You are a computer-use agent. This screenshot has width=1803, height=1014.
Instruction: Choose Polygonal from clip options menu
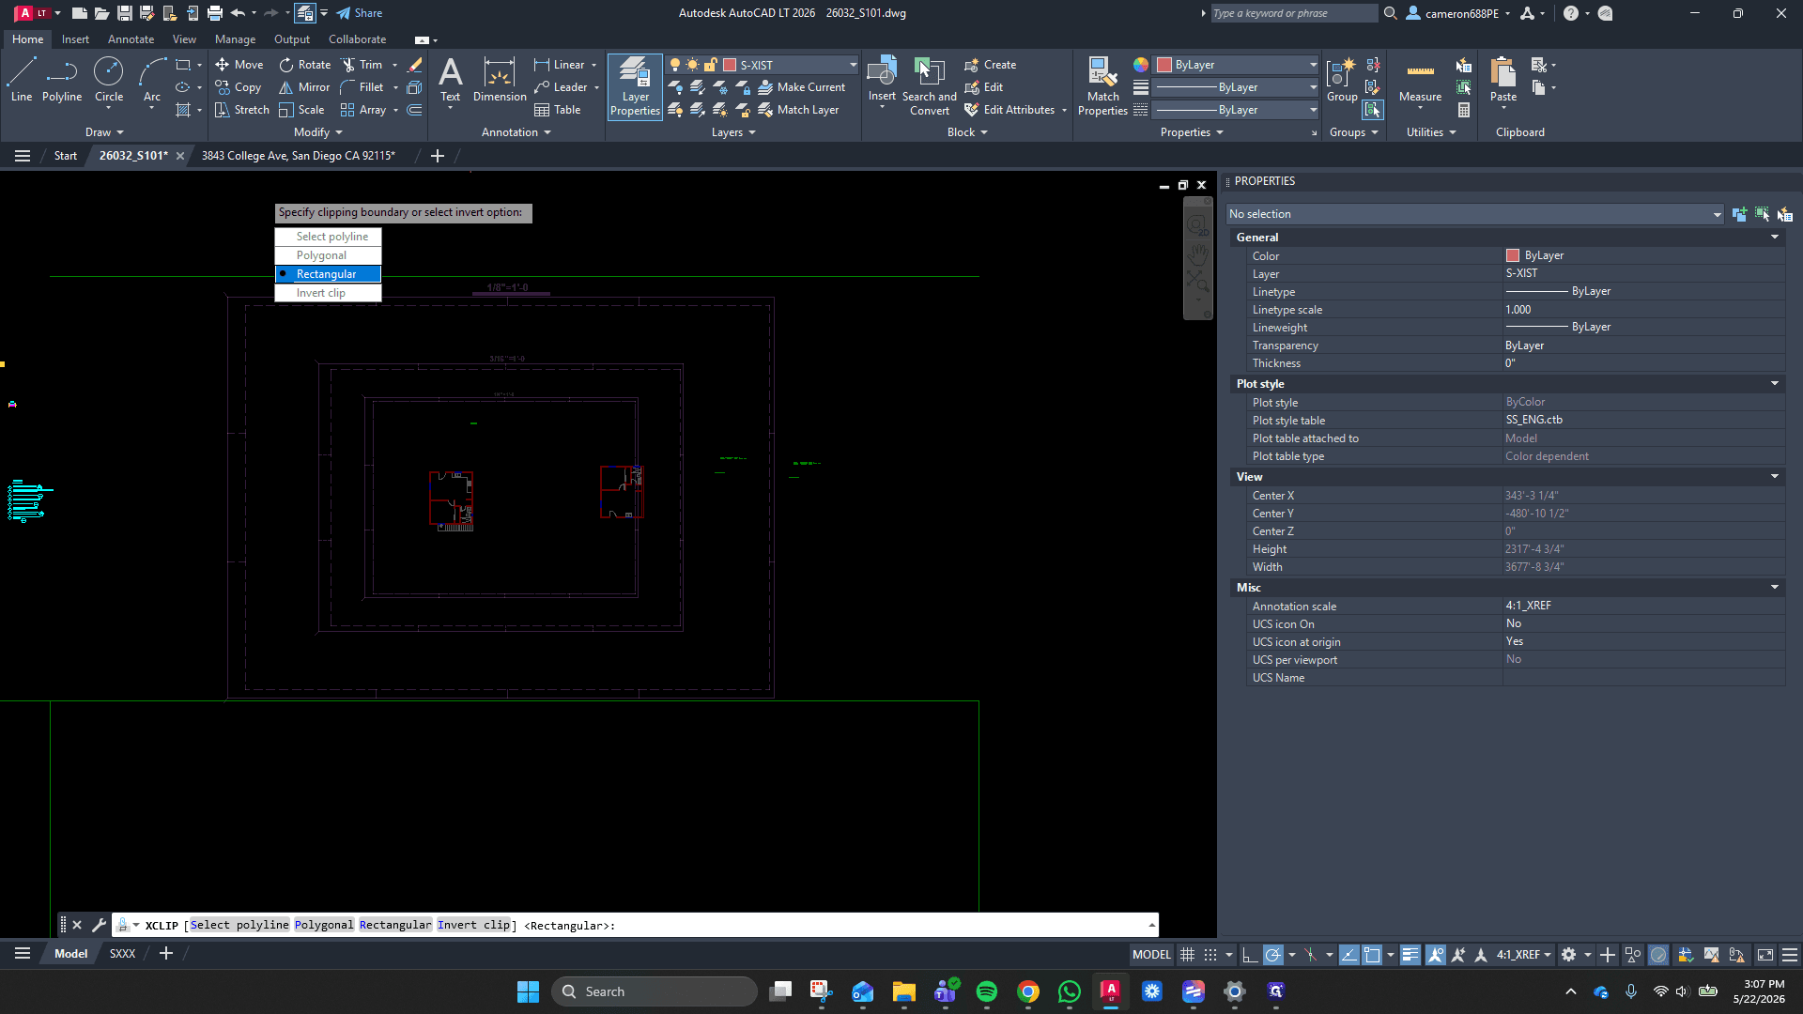(x=328, y=255)
